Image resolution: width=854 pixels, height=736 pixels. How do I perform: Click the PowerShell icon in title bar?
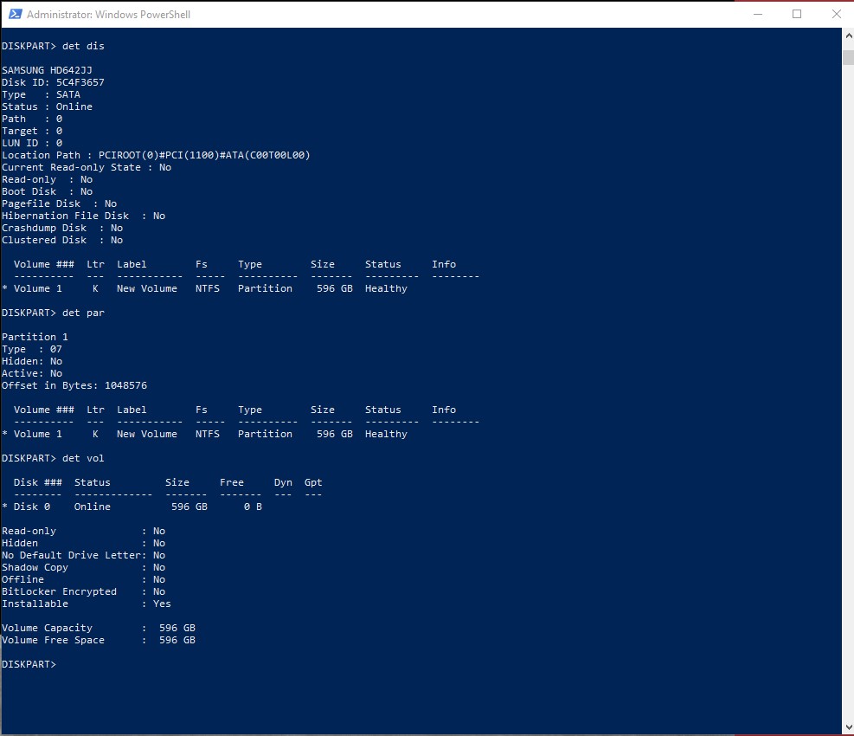(13, 15)
